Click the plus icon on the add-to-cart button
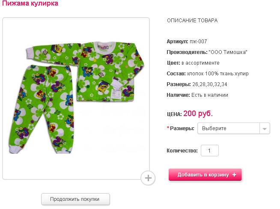280x209 pixels. (x=234, y=175)
